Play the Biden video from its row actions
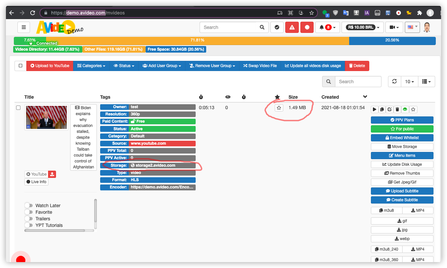Viewport: 447px width, 268px height. tap(375, 109)
